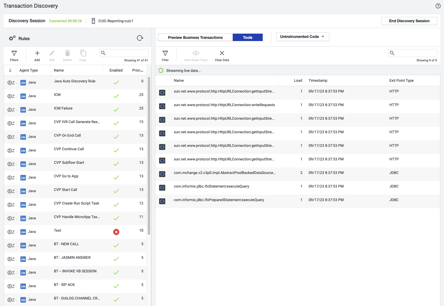Select the CVP Handle MicroApp Tas... rule

coord(75,218)
